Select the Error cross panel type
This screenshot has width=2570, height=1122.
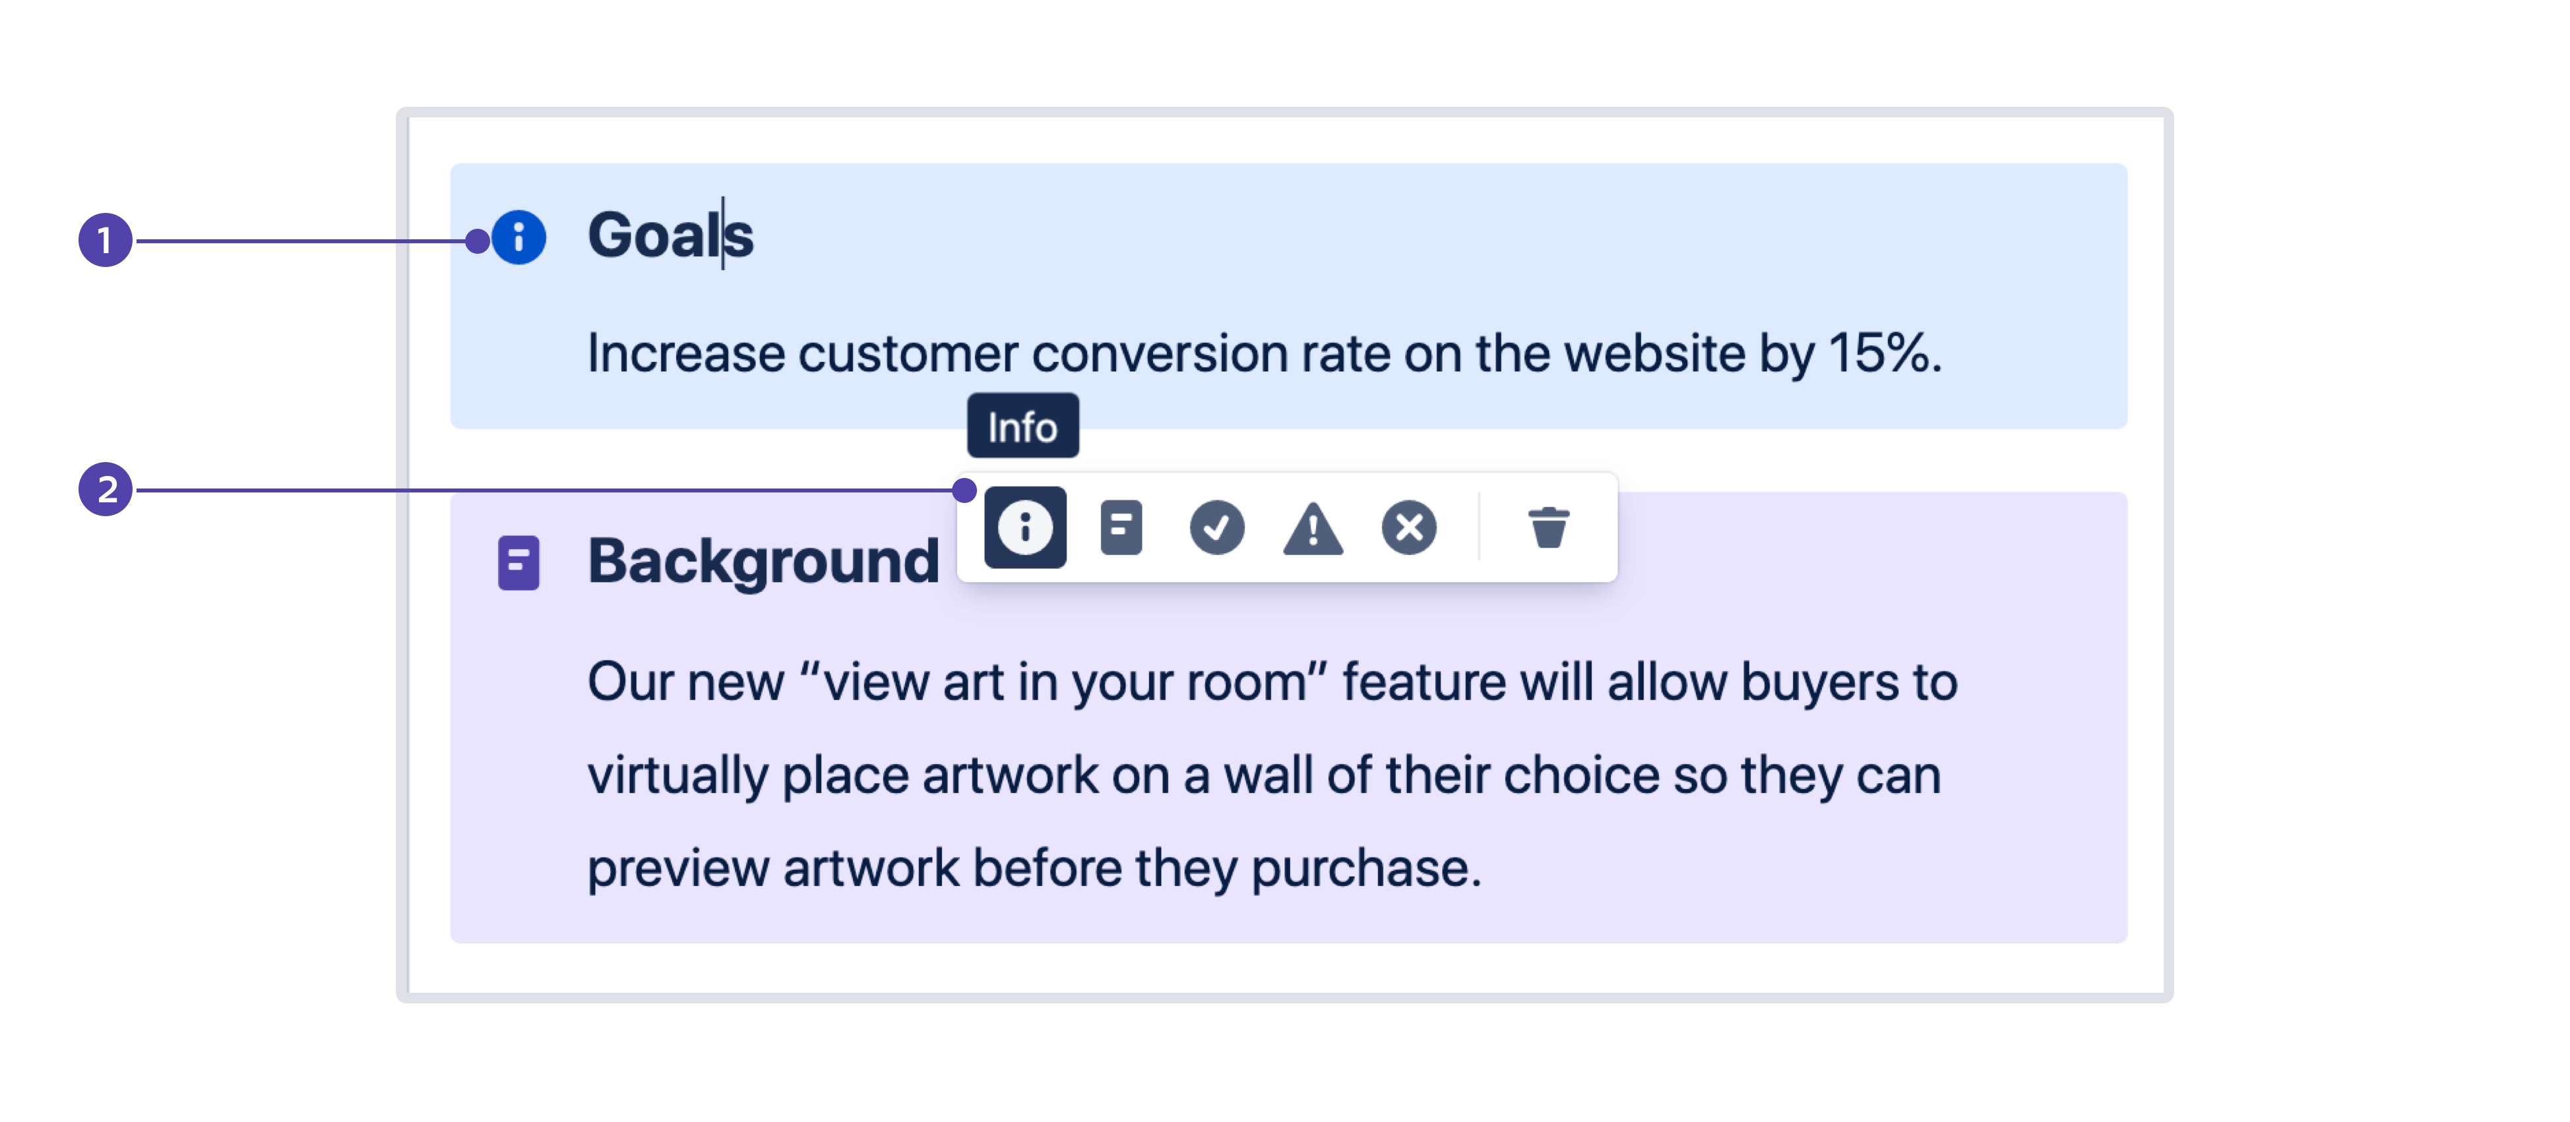click(x=1409, y=527)
